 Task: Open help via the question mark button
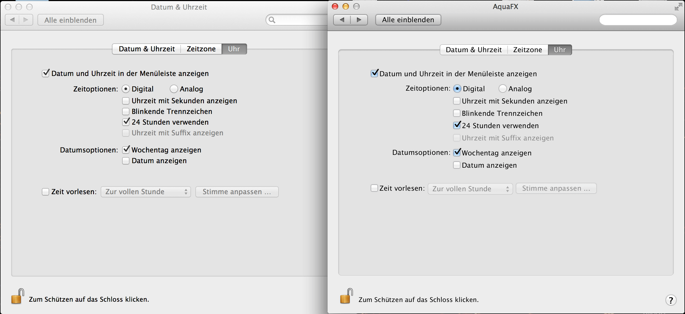click(x=671, y=300)
